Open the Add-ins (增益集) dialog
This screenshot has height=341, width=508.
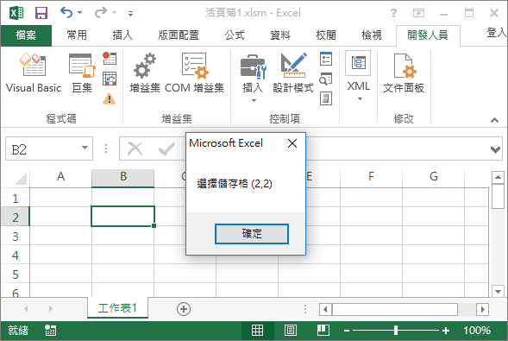[145, 73]
